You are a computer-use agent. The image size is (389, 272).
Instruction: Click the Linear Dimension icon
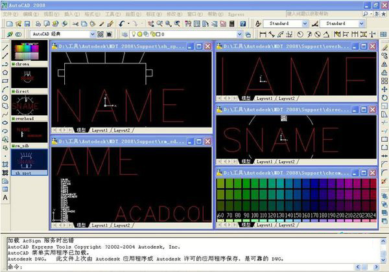point(263,34)
